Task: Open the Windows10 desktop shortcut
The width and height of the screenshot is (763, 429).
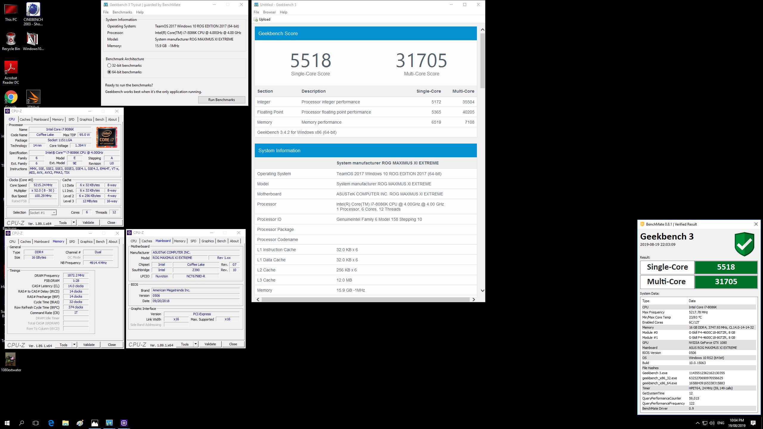Action: [x=33, y=41]
